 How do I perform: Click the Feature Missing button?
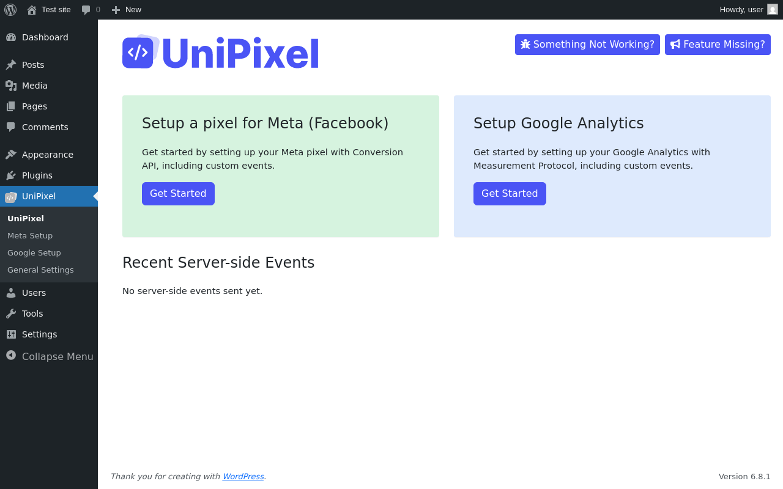tap(718, 45)
